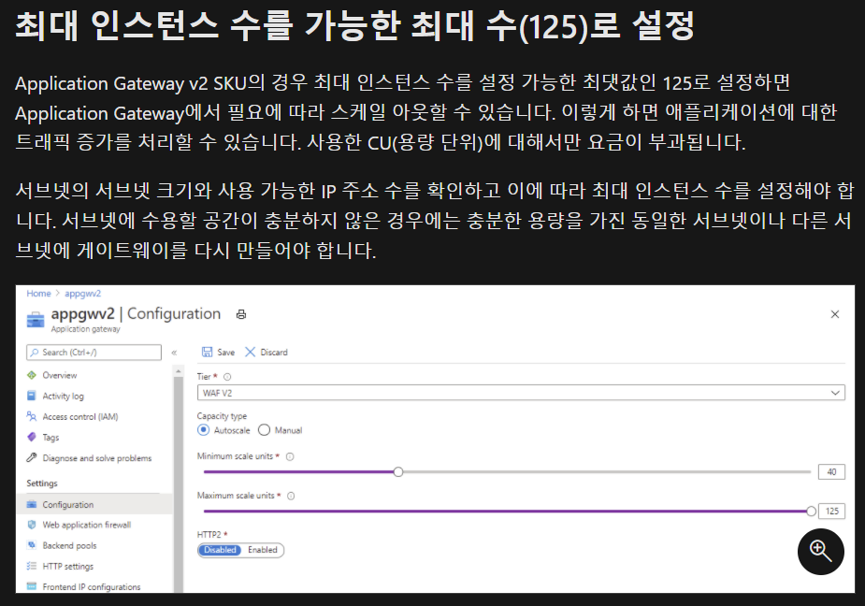Click the Minimum scale units info icon
Screen dimensions: 865x606
tap(290, 456)
